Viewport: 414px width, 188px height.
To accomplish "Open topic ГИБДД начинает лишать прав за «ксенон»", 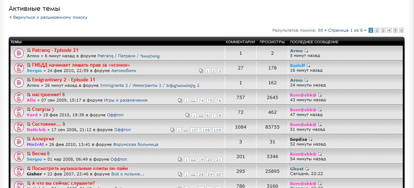I will pos(81,65).
